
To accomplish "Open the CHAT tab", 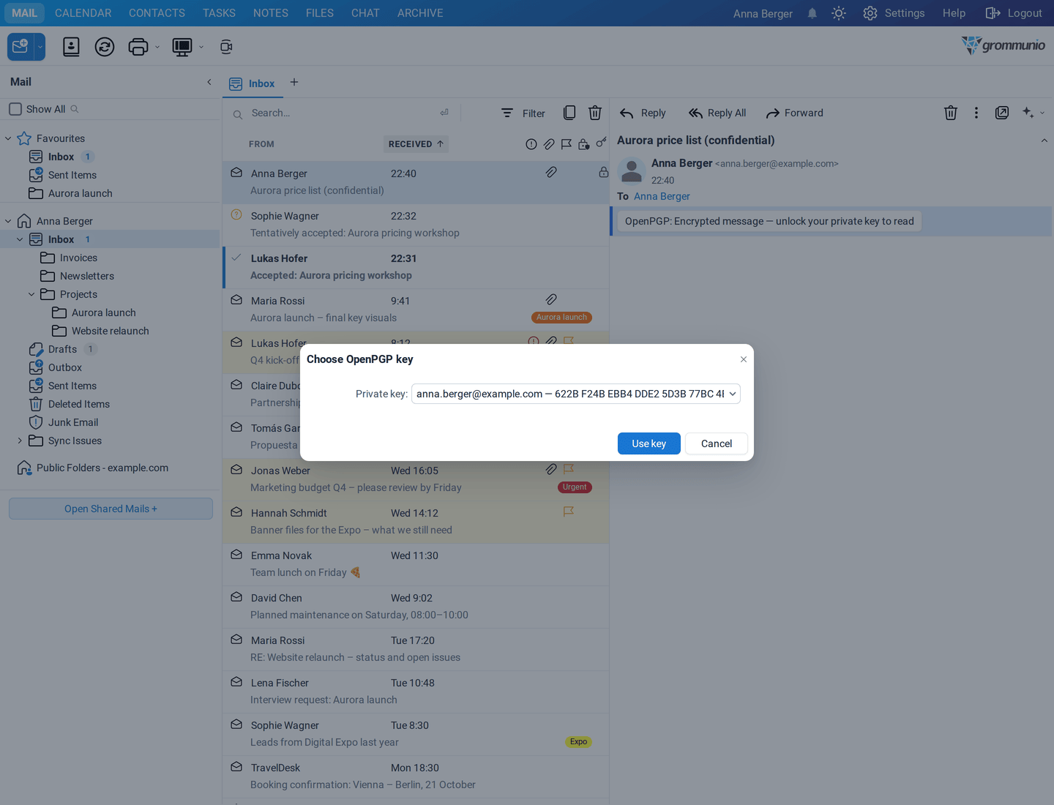I will click(365, 13).
